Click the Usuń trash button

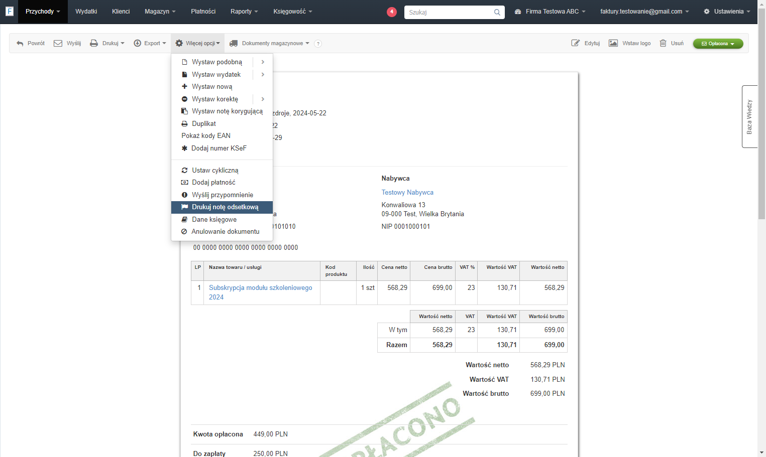pyautogui.click(x=672, y=43)
